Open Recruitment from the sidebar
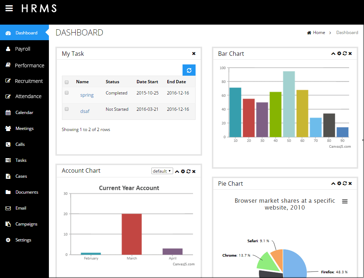Viewport: 364px width, 278px height. coord(29,81)
